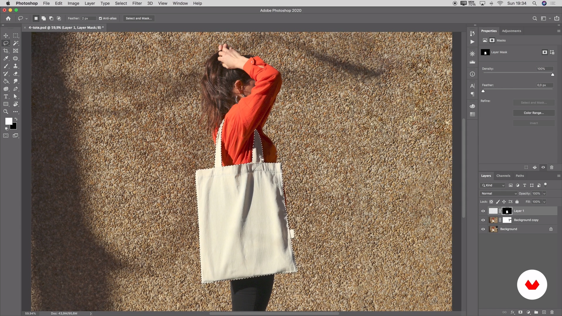562x316 pixels.
Task: Open Lasso tool preset picker arrow
Action: pos(27,18)
